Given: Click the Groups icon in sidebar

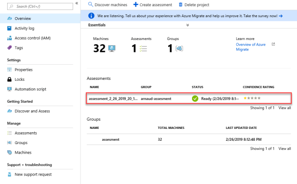Looking at the screenshot, I should 10,143.
